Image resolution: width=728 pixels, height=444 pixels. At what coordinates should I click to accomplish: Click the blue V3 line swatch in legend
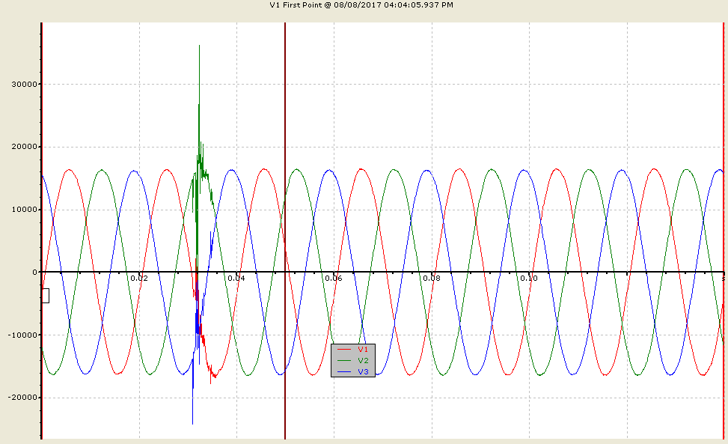(344, 371)
